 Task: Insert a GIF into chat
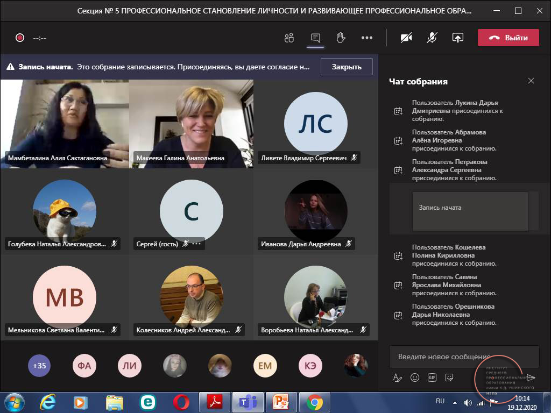pyautogui.click(x=432, y=378)
